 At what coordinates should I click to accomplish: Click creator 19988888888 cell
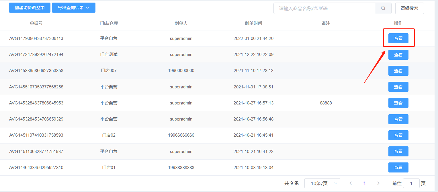coord(181,167)
